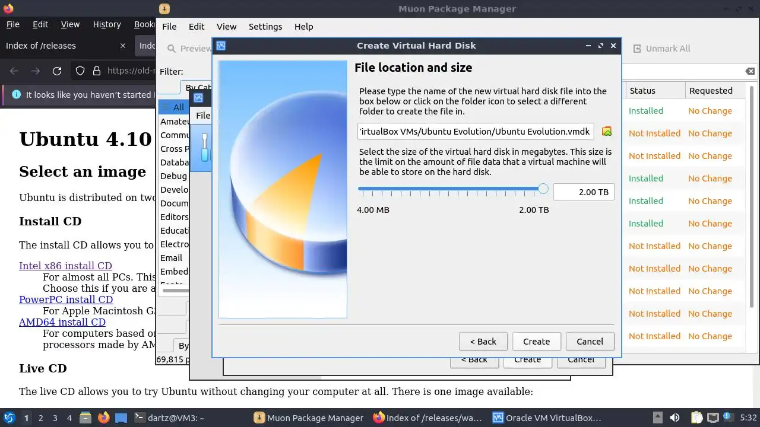Open the Muon Settings menu
The image size is (760, 427).
265,27
